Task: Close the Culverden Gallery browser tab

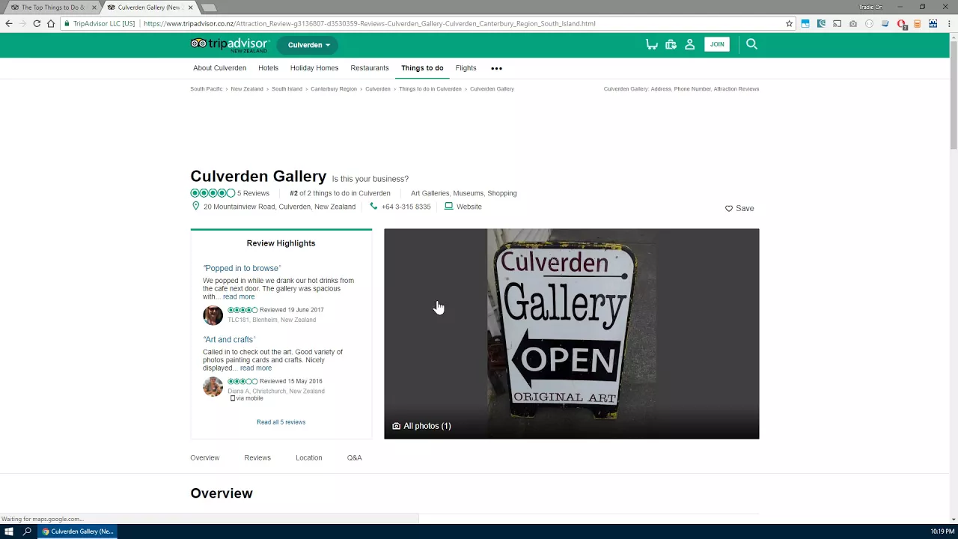Action: pyautogui.click(x=190, y=7)
